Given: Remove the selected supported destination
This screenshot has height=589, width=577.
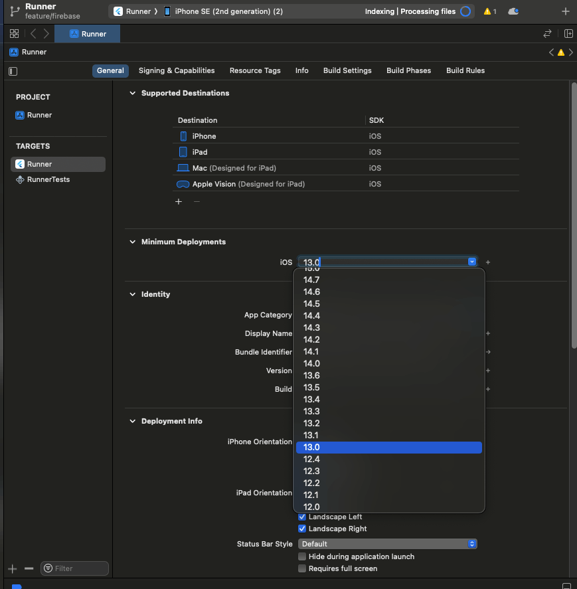Looking at the screenshot, I should click(197, 202).
